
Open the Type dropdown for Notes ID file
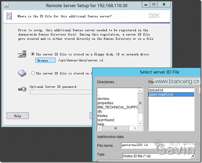[x=193, y=156]
